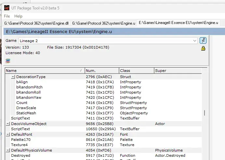Click the Actor super value of DecoVolumeObject
Image resolution: width=225 pixels, height=160 pixels.
click(160, 124)
